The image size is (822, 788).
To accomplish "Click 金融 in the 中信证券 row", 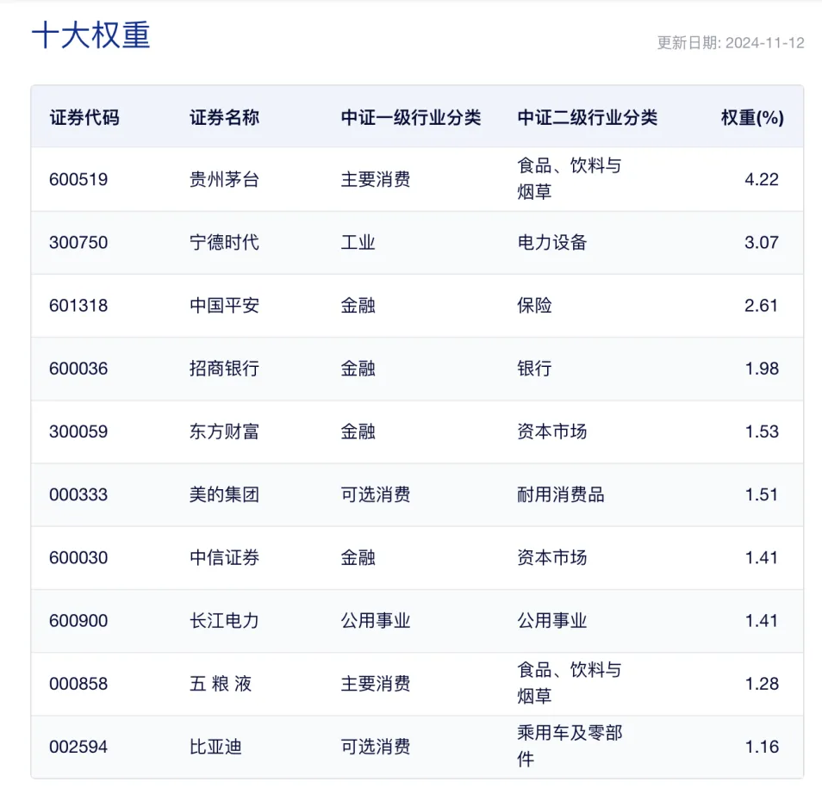I will coord(358,558).
